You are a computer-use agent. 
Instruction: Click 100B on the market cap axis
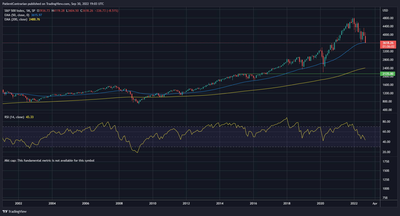386,189
